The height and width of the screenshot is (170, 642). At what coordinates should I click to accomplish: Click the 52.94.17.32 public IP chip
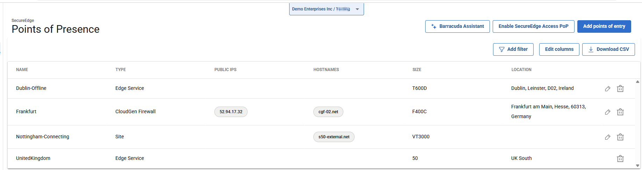pyautogui.click(x=231, y=112)
